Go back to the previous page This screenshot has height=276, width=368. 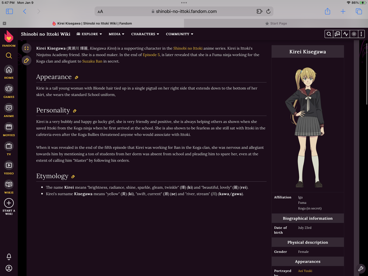click(25, 11)
